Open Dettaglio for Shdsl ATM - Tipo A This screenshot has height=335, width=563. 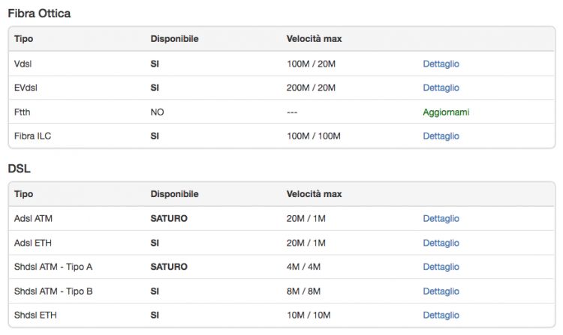coord(441,267)
